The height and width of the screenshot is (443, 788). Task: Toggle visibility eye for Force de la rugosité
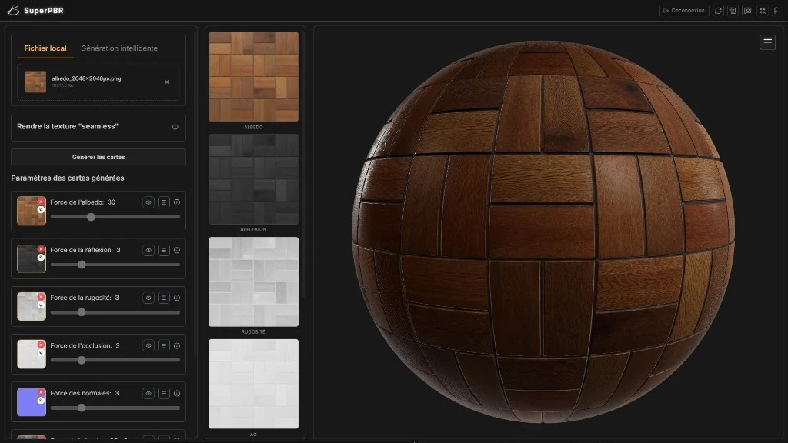pos(149,298)
